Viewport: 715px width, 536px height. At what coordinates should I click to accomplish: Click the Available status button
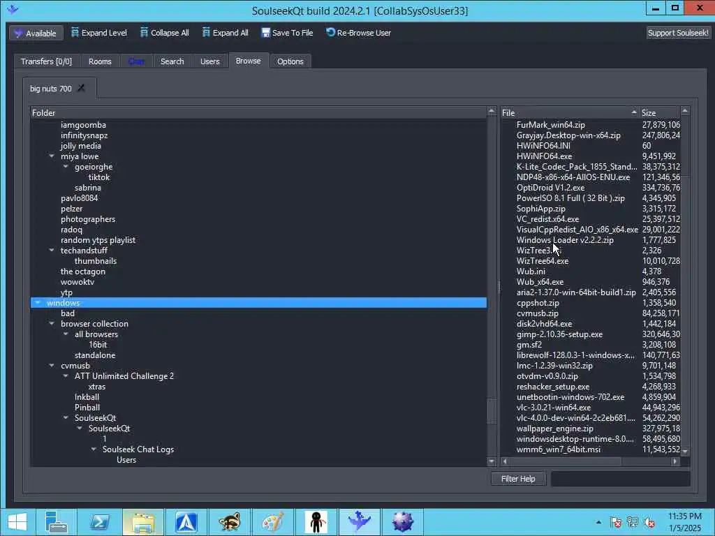point(36,33)
